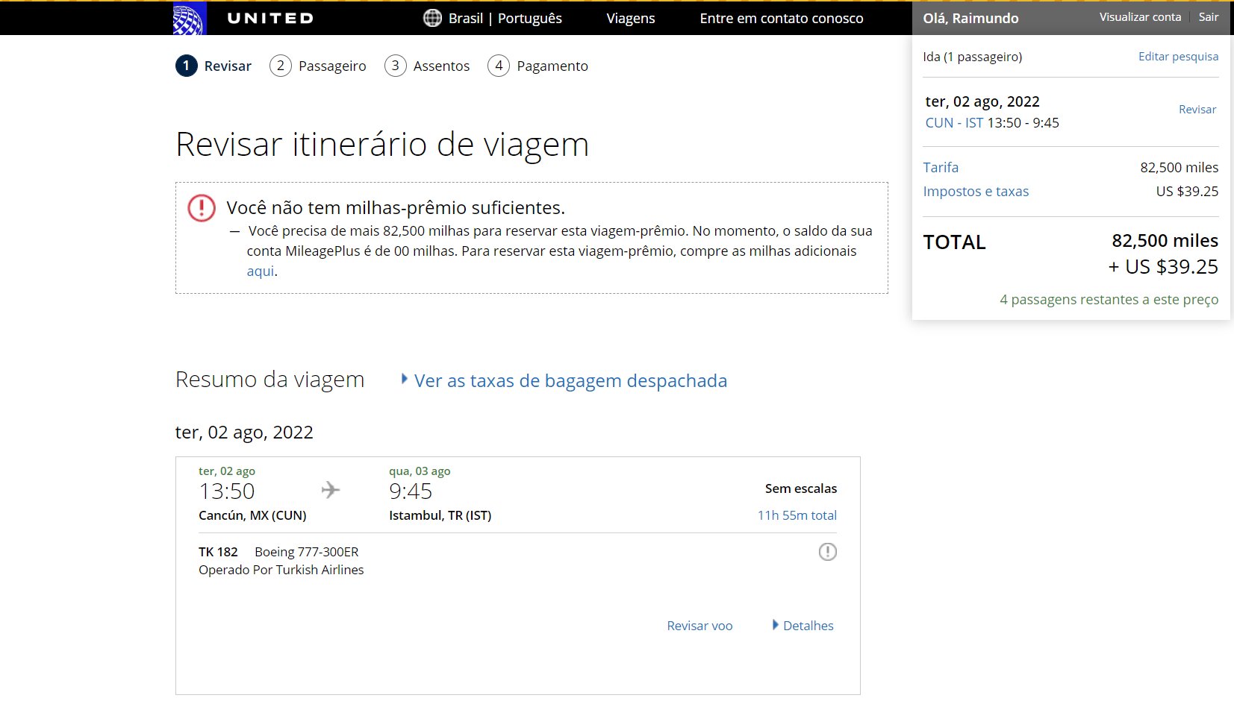This screenshot has width=1234, height=701.
Task: Click TK 182 flight number
Action: pyautogui.click(x=218, y=552)
